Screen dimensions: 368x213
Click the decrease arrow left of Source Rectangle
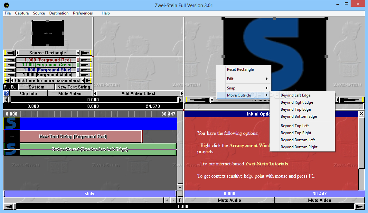click(10, 53)
